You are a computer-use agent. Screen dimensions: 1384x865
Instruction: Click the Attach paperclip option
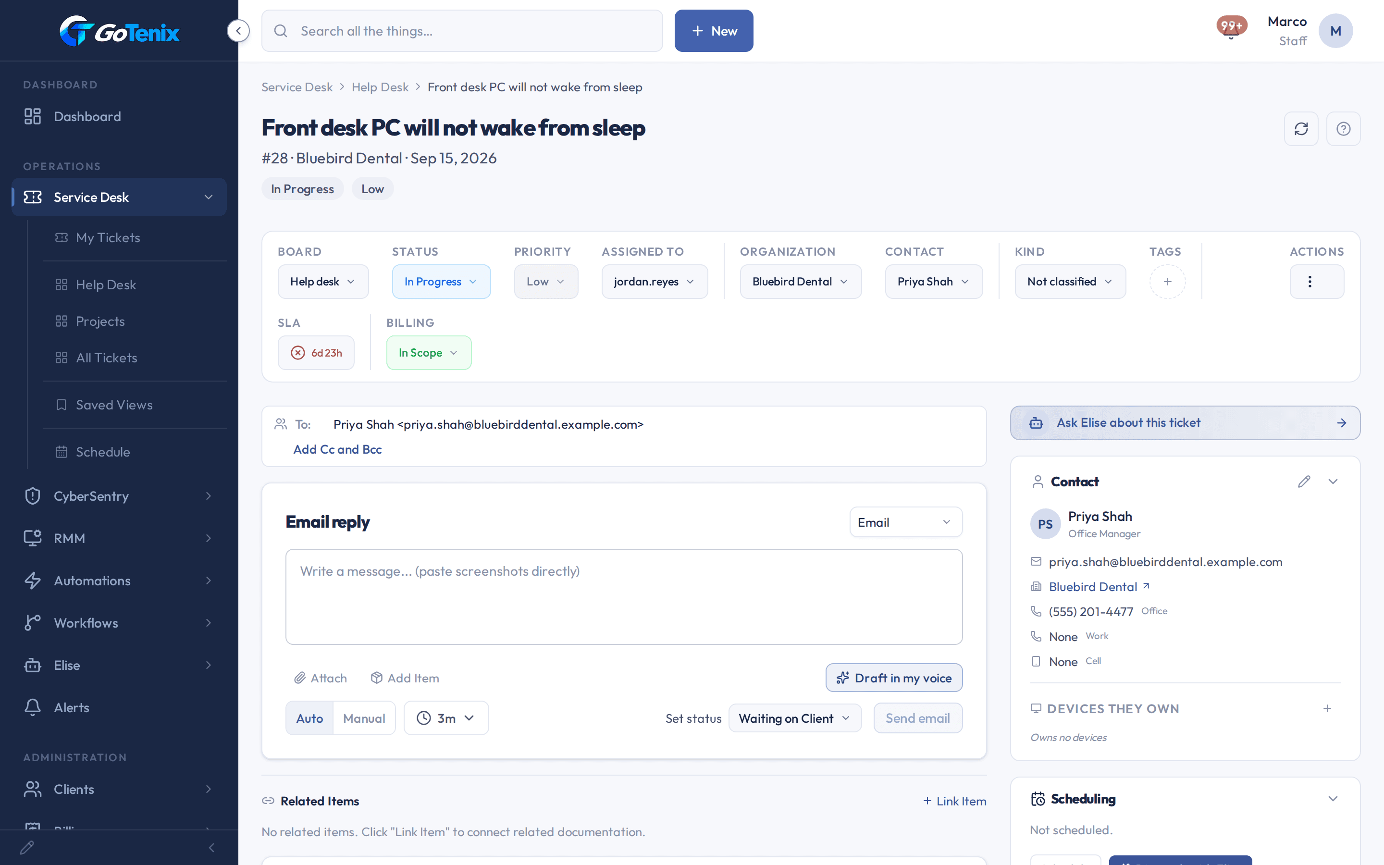click(321, 678)
